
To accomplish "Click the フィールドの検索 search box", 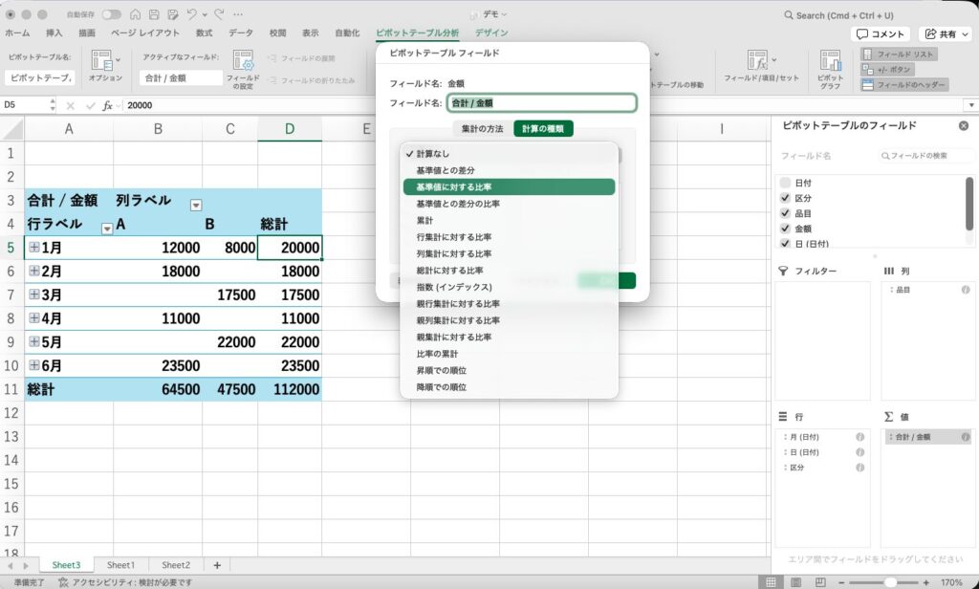I will click(925, 156).
